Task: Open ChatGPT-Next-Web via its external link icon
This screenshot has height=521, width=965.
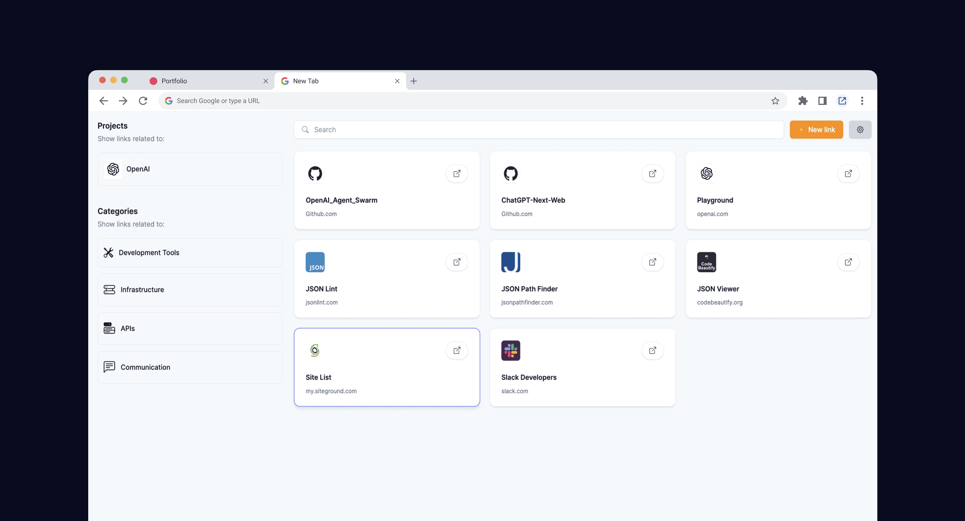Action: click(653, 173)
